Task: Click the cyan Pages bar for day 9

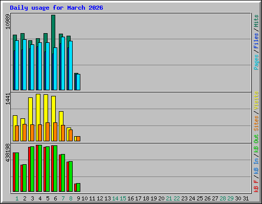Action: (78, 82)
